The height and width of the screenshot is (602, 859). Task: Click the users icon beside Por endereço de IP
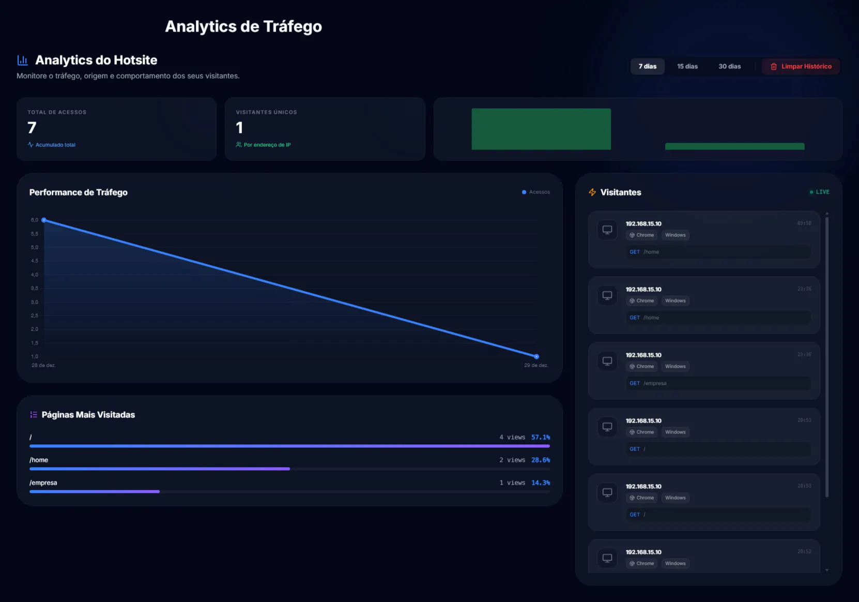[239, 145]
